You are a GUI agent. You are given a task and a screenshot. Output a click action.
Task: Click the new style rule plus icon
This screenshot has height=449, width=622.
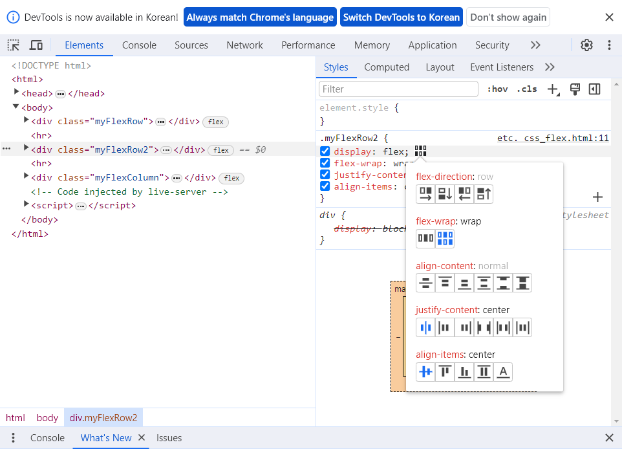tap(553, 89)
